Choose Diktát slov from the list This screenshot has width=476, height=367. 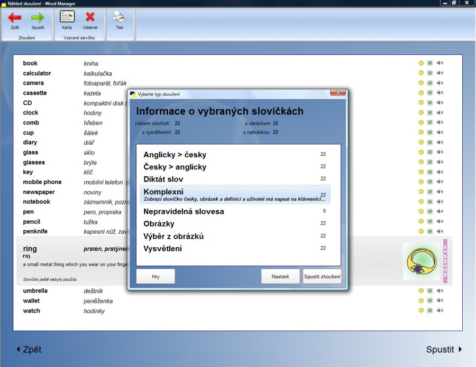tap(163, 179)
